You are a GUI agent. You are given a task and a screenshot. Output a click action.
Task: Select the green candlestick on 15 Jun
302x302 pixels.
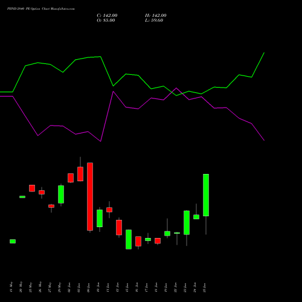point(129,239)
